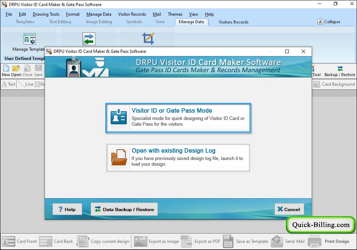Image resolution: width=357 pixels, height=250 pixels.
Task: Switch to the Text Editing ribbon tab
Action: (60, 22)
